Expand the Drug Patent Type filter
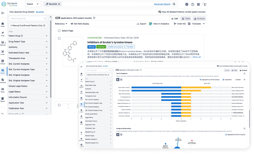254x154 pixels. point(28,42)
